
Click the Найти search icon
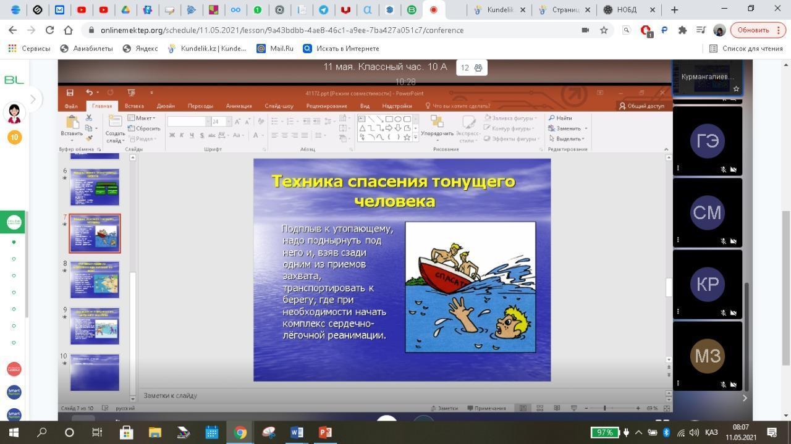560,118
